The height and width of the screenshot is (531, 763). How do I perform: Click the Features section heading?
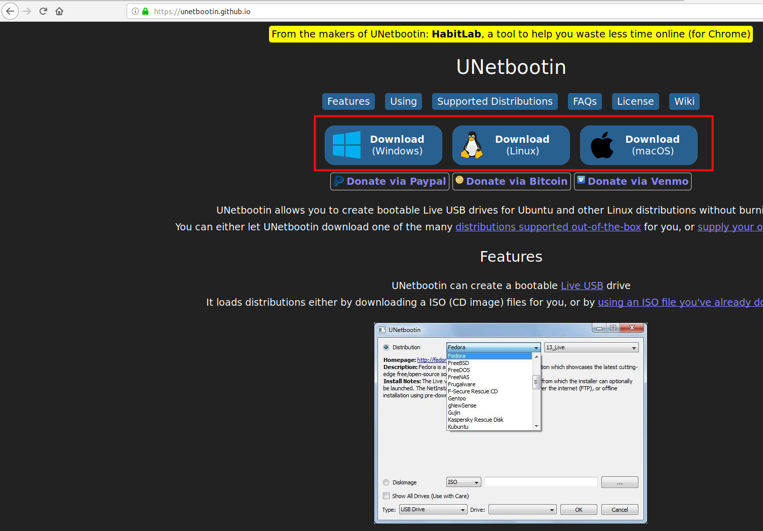[x=511, y=257]
